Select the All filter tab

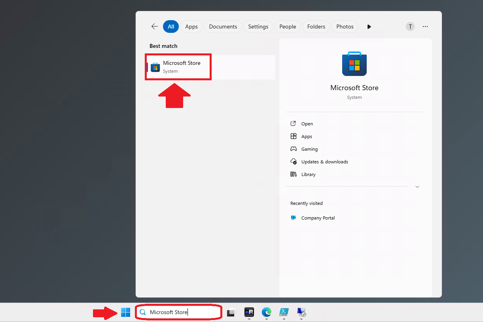171,27
